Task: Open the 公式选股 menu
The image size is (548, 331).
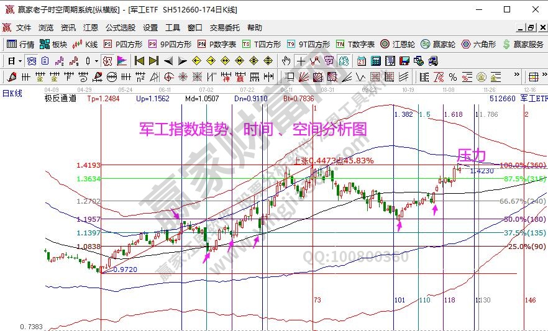Action: point(120,28)
